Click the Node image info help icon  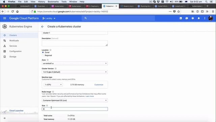tap(53, 92)
